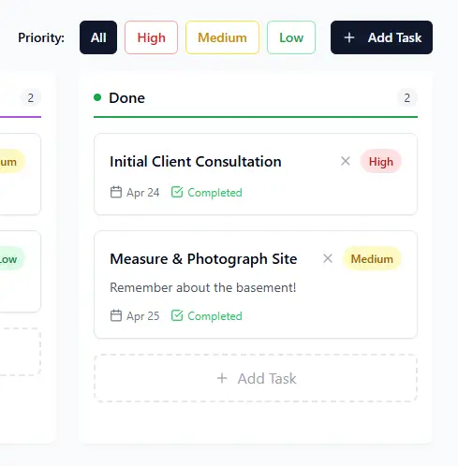Screen dimensions: 458x466
Task: Filter tasks by All priorities
Action: [98, 37]
